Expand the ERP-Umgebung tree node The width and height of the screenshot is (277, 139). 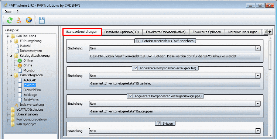click(11, 41)
